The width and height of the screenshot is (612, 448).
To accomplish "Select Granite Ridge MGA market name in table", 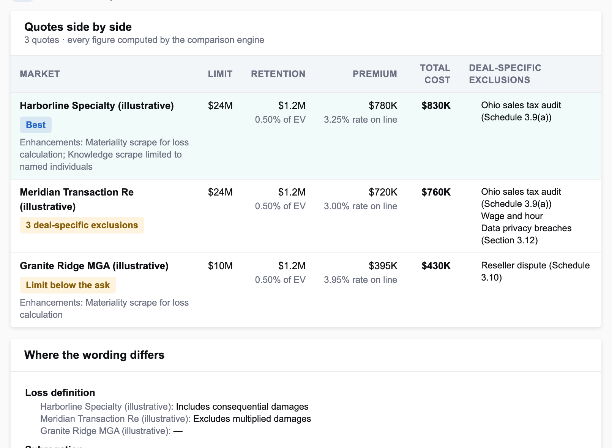I will (94, 266).
